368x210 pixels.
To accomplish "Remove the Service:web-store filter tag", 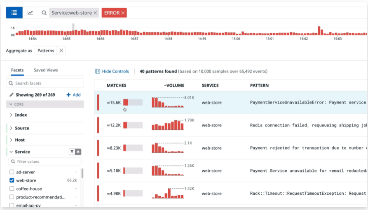I will (95, 13).
